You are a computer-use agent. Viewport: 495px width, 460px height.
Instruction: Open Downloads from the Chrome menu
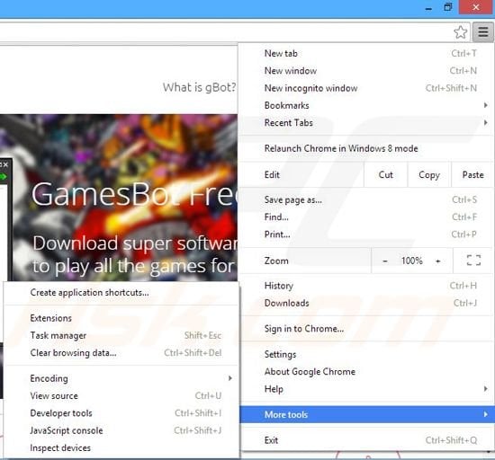[366, 303]
